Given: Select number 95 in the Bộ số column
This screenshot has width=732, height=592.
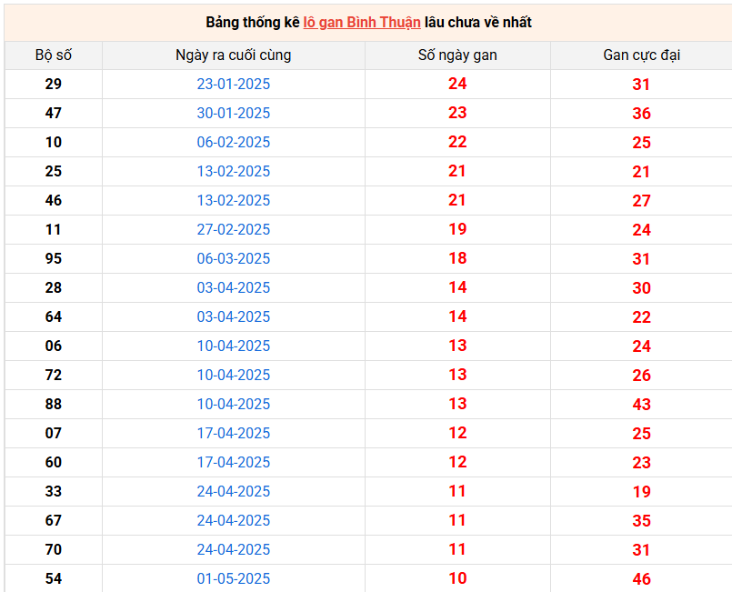Looking at the screenshot, I should click(54, 258).
